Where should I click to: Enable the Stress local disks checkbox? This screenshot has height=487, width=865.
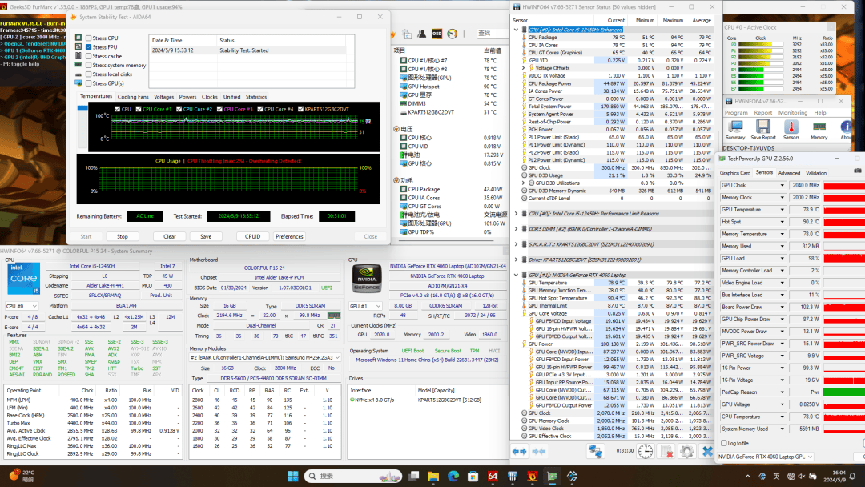tap(88, 74)
